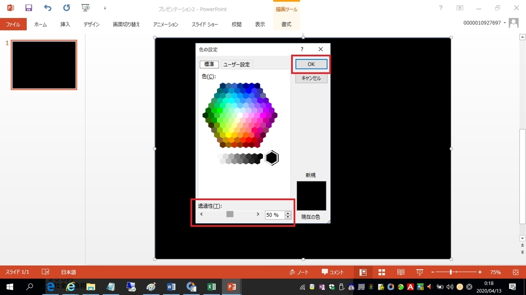Switch to Normal view icon

click(x=363, y=272)
